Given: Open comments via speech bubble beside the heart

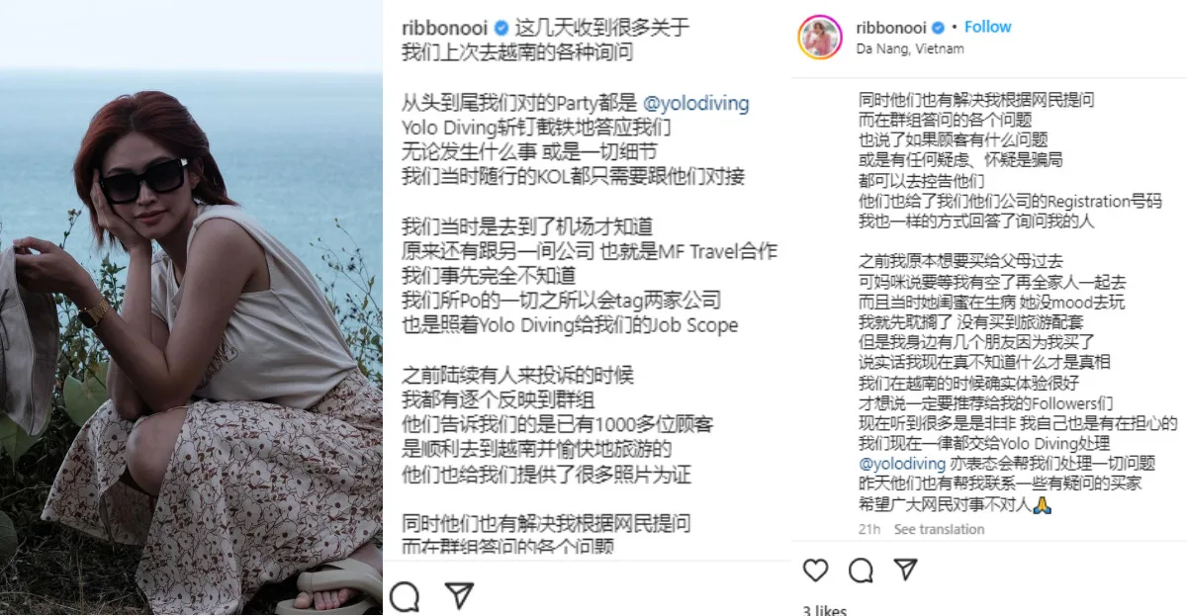Looking at the screenshot, I should pyautogui.click(x=861, y=572).
